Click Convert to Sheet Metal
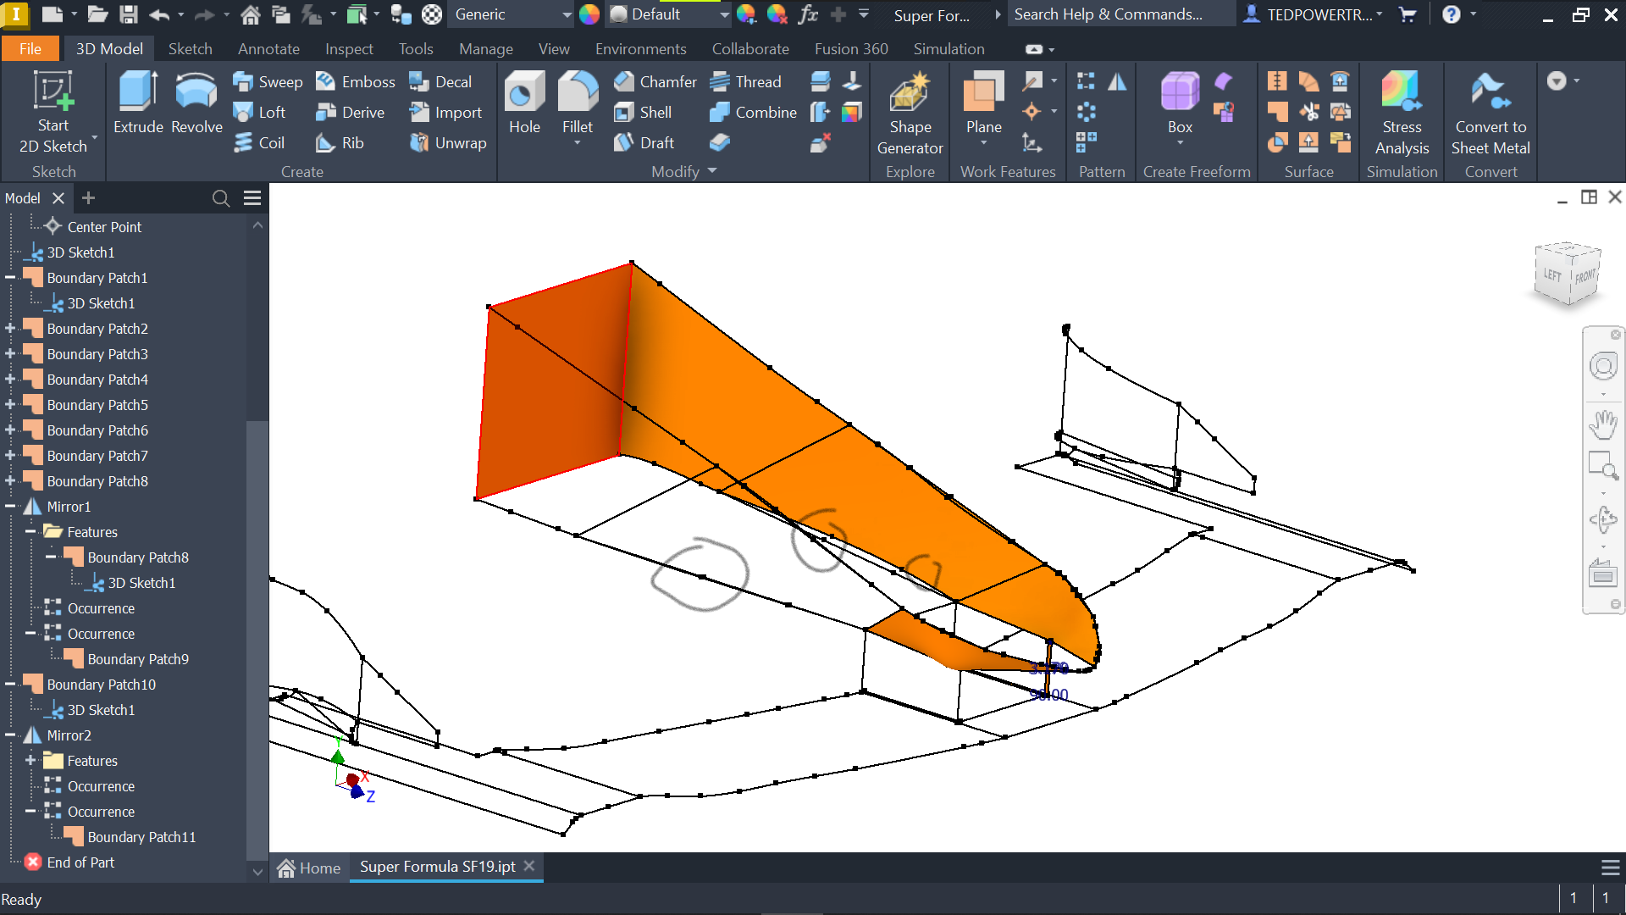The width and height of the screenshot is (1626, 915). 1490,113
